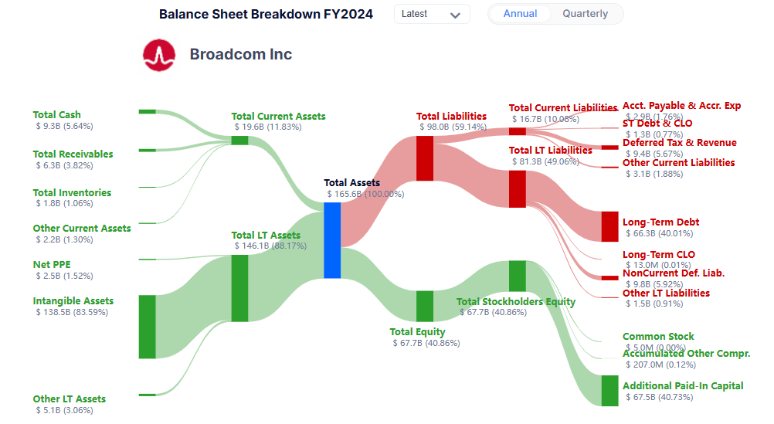Click the Total Stockholders Equity label
Image resolution: width=774 pixels, height=424 pixels.
[516, 301]
